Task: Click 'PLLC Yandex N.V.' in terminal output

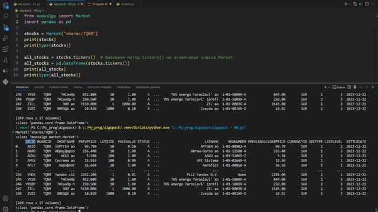Action: tap(202, 175)
